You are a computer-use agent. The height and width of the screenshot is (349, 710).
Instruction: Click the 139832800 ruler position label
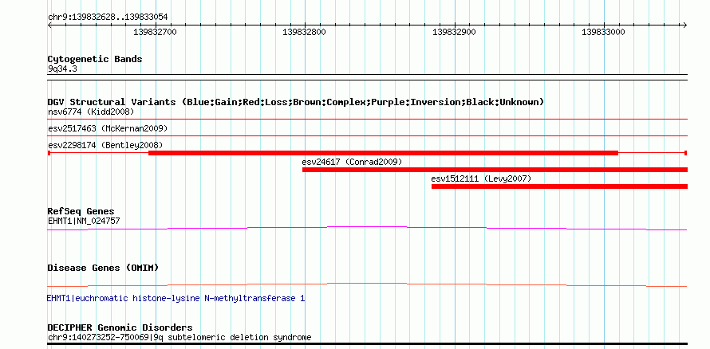(304, 32)
